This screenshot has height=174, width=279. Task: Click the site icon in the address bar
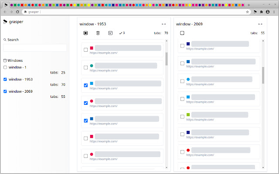click(x=25, y=12)
